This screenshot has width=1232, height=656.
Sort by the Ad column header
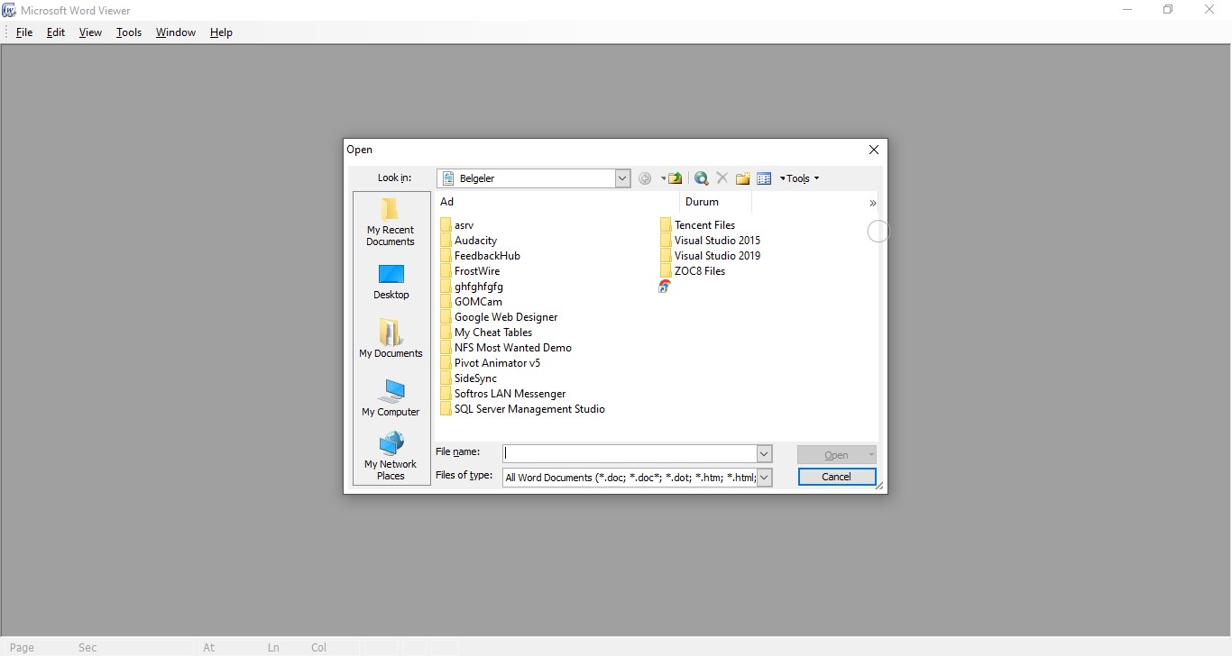[x=556, y=202]
